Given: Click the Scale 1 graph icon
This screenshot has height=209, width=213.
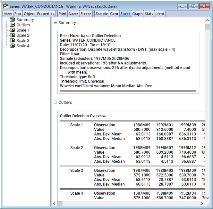Looking at the screenshot, I should pyautogui.click(x=13, y=30).
